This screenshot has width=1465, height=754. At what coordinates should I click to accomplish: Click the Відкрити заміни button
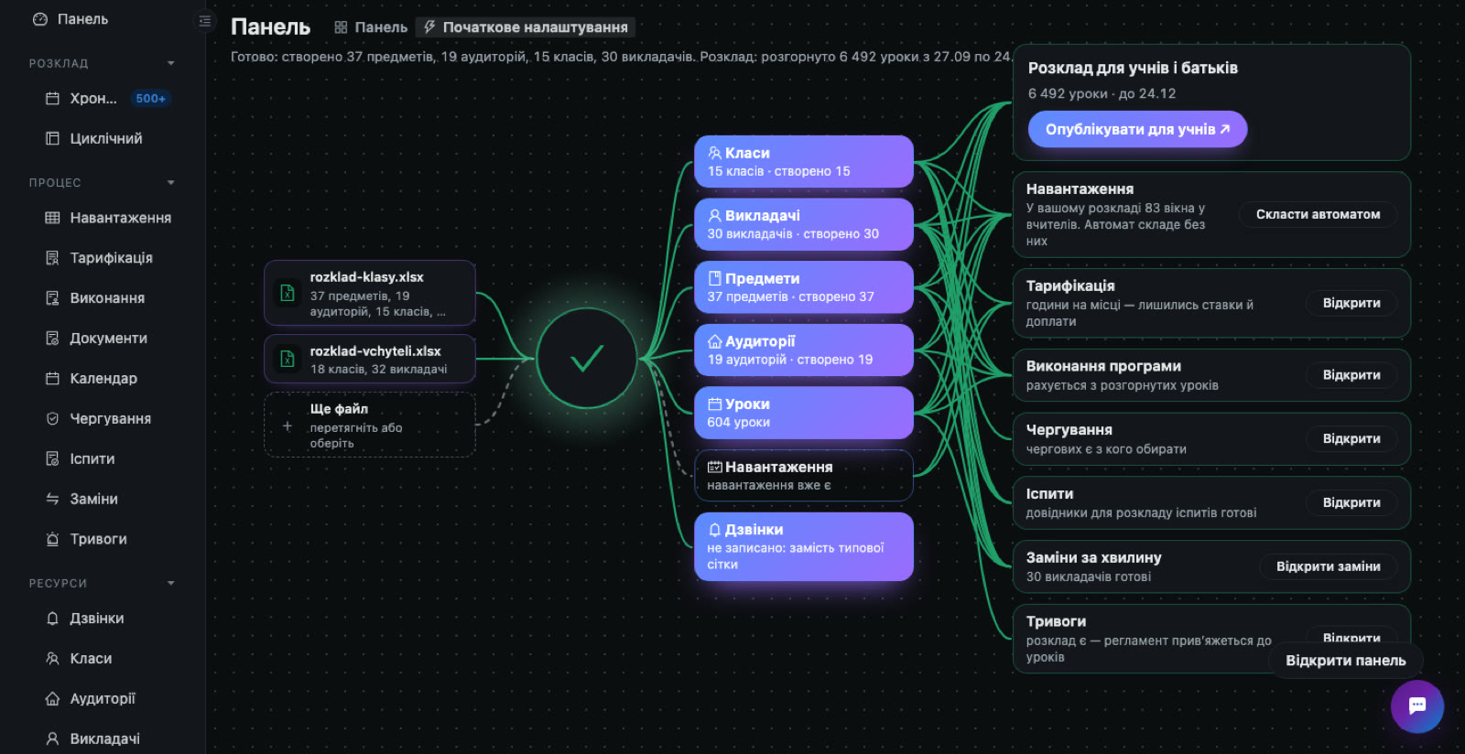pyautogui.click(x=1329, y=566)
